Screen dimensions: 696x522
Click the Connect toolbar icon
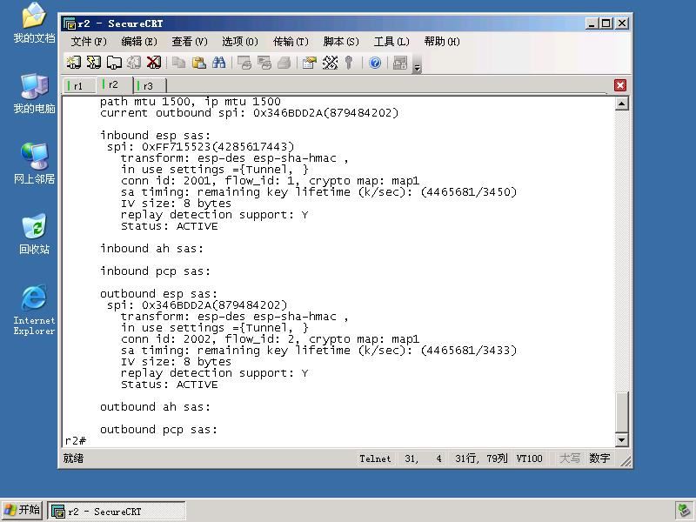(73, 63)
